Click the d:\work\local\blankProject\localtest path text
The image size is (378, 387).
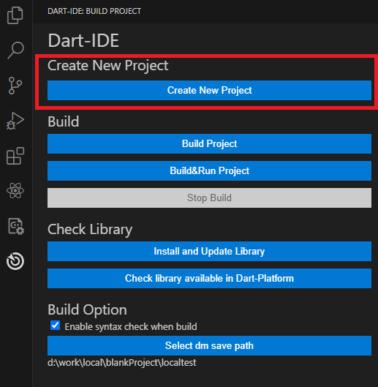[122, 363]
